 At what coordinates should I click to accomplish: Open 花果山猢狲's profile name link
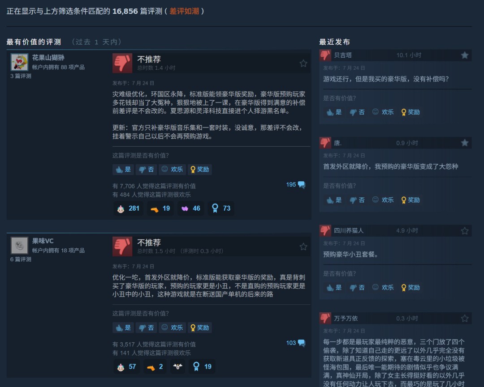[x=48, y=58]
